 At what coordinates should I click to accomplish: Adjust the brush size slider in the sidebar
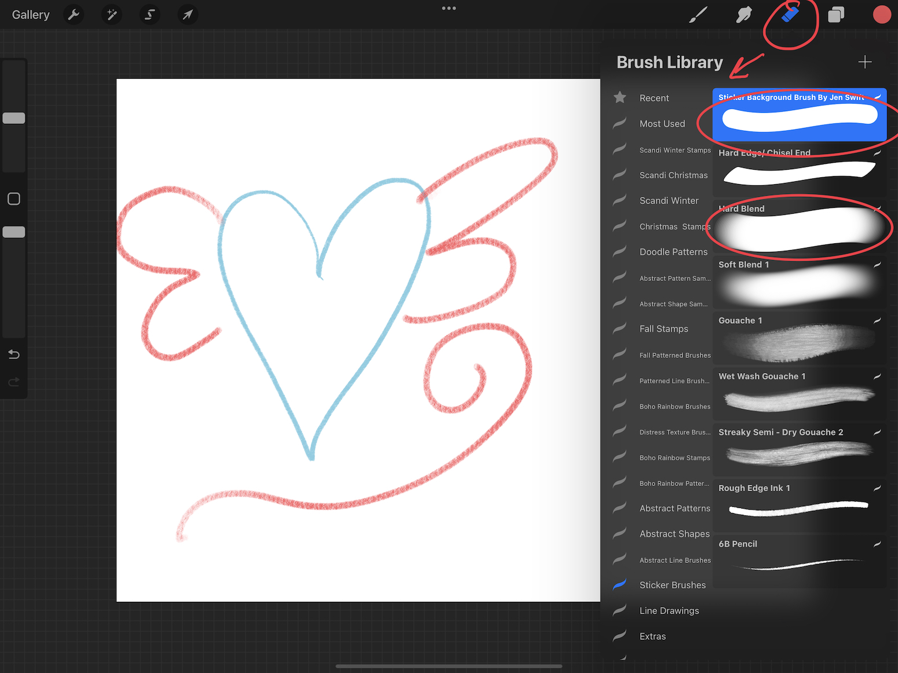click(13, 118)
